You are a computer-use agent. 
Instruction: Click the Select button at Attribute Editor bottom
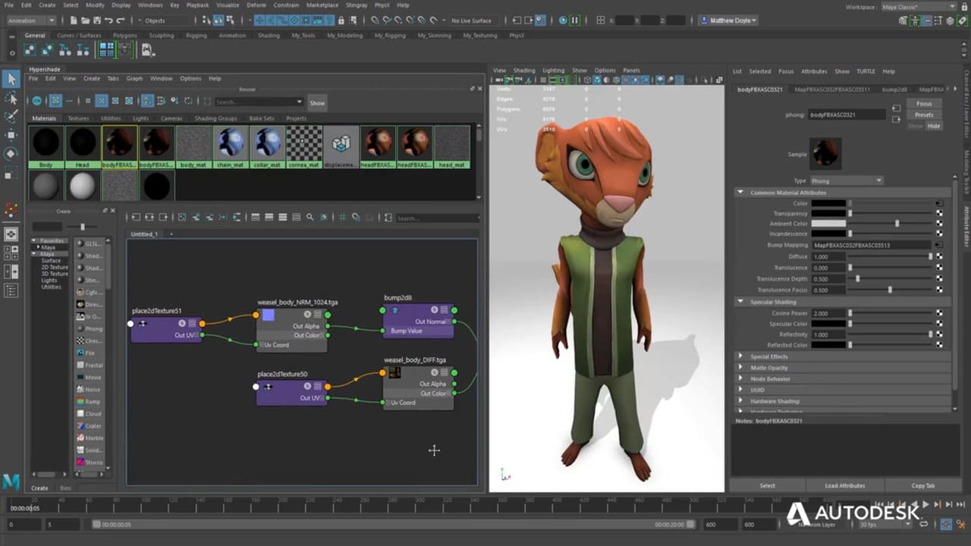tap(767, 485)
